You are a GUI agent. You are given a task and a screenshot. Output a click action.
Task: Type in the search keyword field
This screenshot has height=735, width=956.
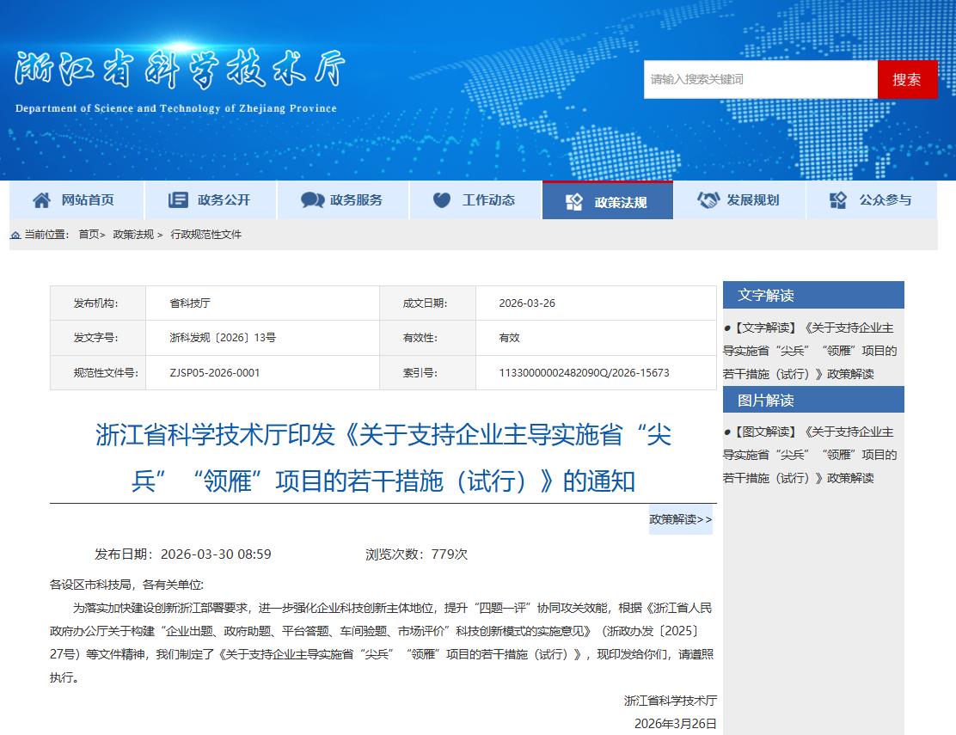760,79
